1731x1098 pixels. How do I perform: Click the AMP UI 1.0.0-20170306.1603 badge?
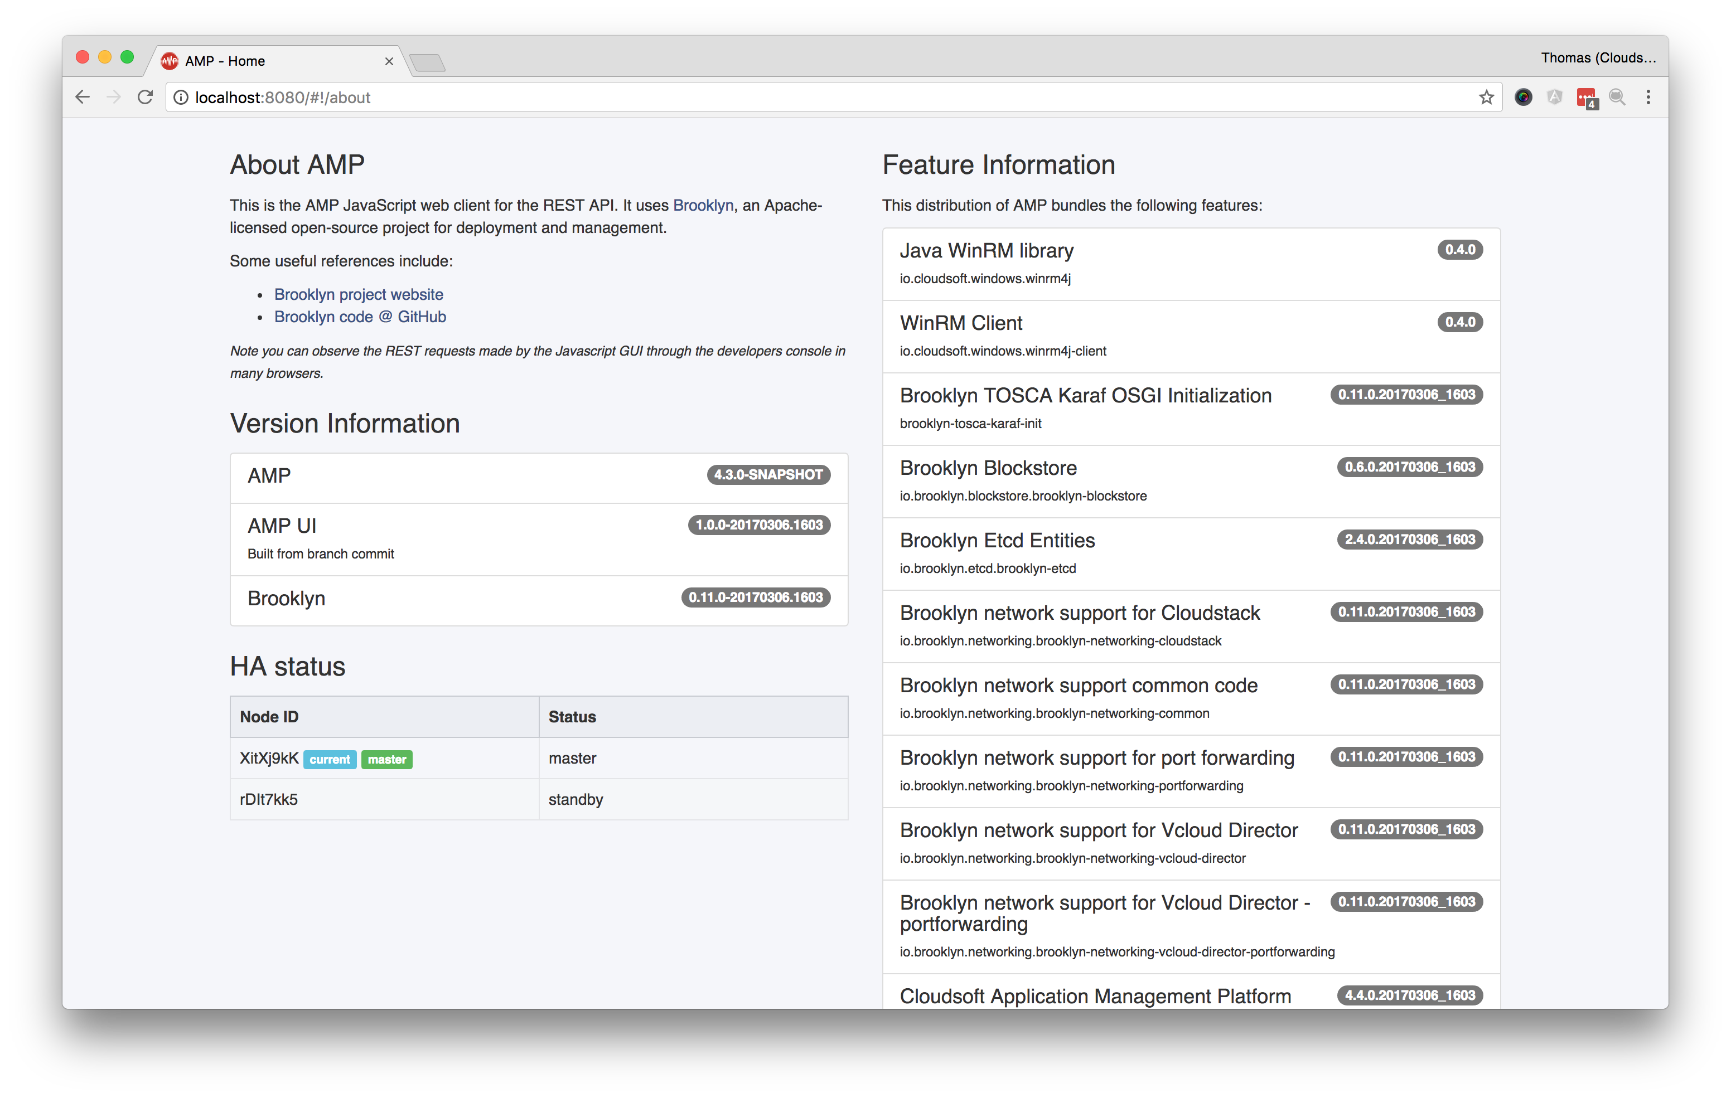759,525
